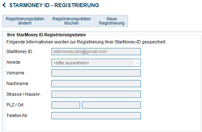Click the Vorname label text
The width and height of the screenshot is (202, 132).
pyautogui.click(x=15, y=73)
